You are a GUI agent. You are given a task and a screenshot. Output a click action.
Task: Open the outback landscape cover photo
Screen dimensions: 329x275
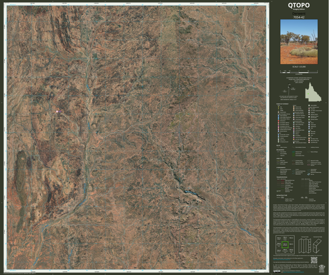coord(299,42)
